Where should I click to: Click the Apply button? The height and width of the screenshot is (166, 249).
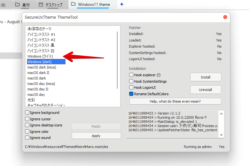96,136
